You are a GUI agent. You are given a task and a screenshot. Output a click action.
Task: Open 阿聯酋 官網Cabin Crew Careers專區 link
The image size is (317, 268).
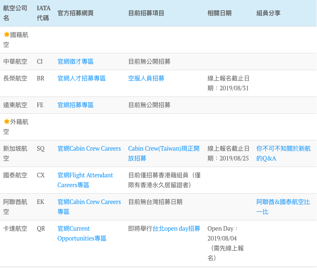click(89, 207)
